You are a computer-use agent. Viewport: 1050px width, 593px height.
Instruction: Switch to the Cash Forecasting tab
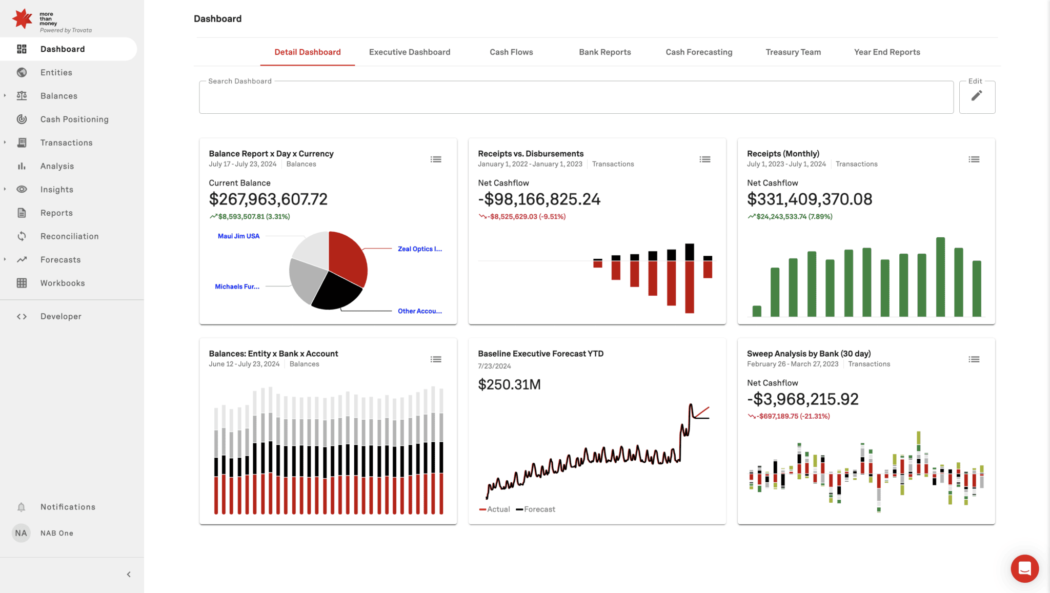pos(699,52)
